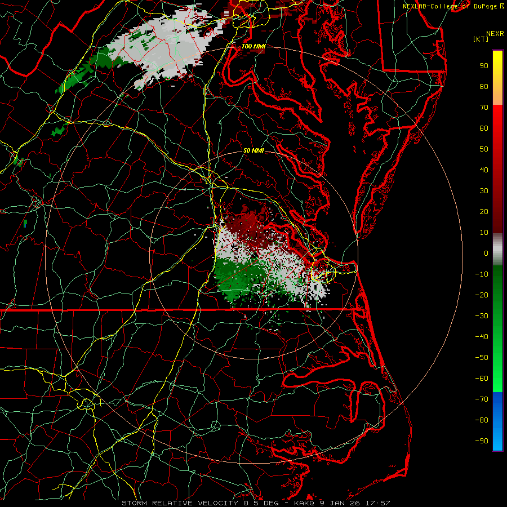Click the -60 value on the velocity scale

[x=482, y=379]
